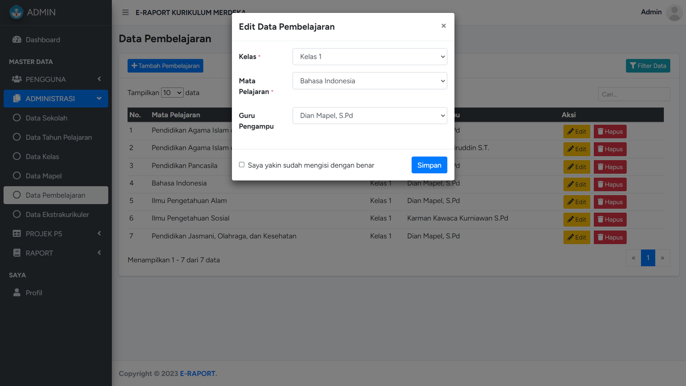686x386 pixels.
Task: Click the hamburger menu icon in header
Action: 125,12
